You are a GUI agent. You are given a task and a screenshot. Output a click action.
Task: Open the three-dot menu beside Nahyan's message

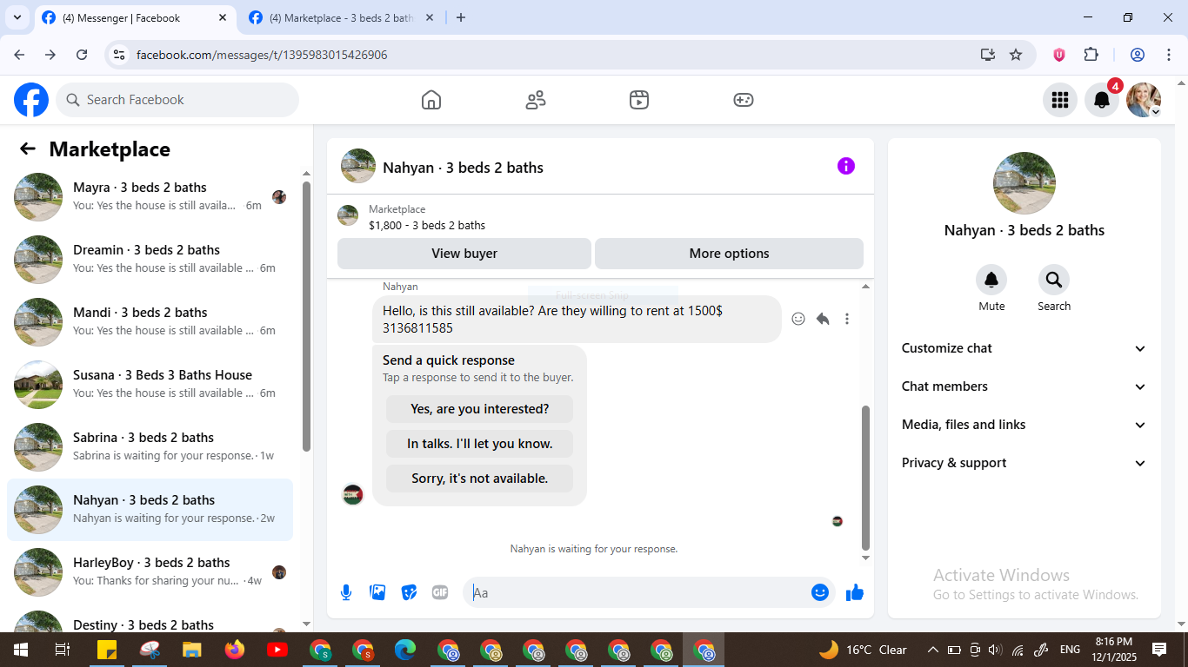pyautogui.click(x=847, y=319)
